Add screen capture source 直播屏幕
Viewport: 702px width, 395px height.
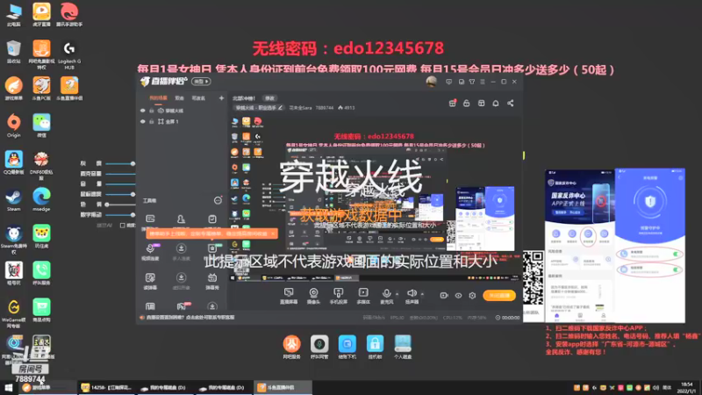coord(289,296)
